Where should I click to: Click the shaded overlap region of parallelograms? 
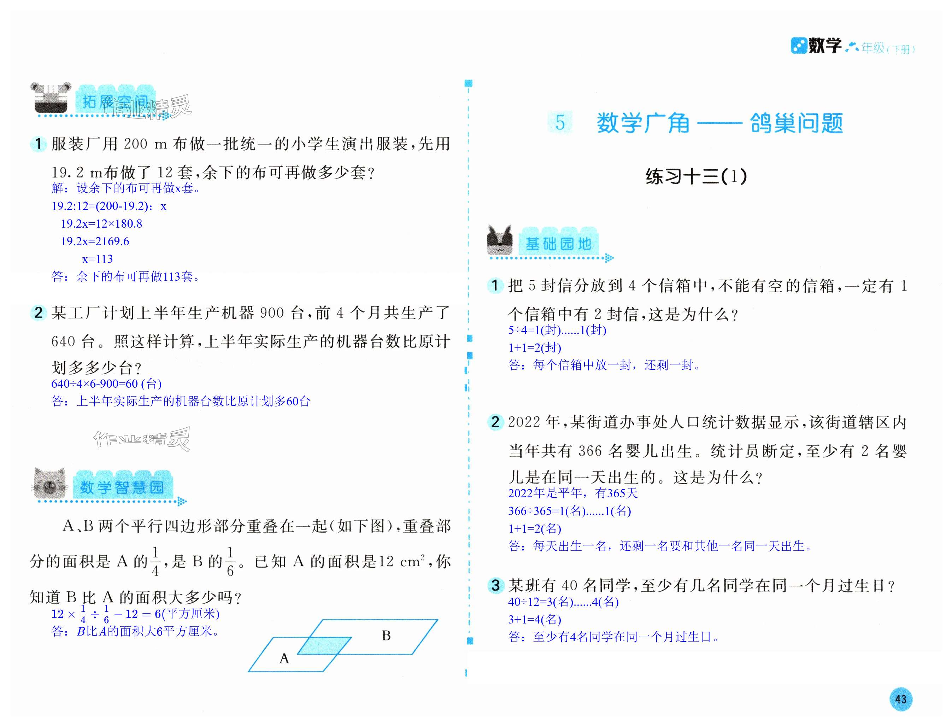click(324, 645)
